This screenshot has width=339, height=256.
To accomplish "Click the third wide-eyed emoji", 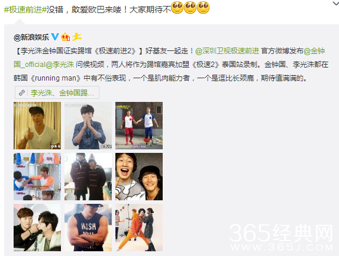I will (x=204, y=7).
